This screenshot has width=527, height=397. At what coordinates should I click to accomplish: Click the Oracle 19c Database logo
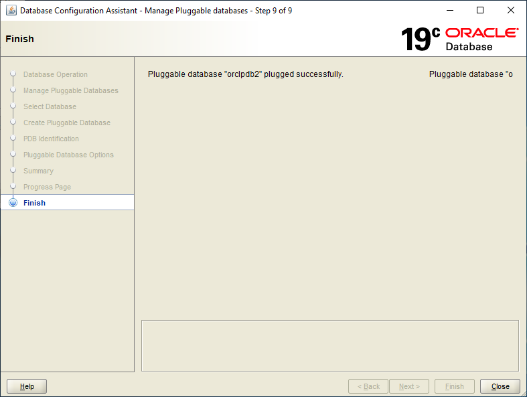(459, 39)
